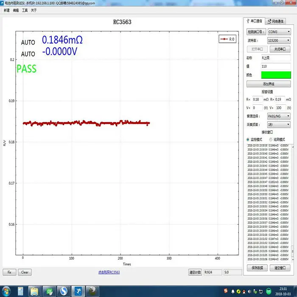This screenshot has height=297, width=297.
Task: Click the red figure tray icon
Action: coord(244,291)
